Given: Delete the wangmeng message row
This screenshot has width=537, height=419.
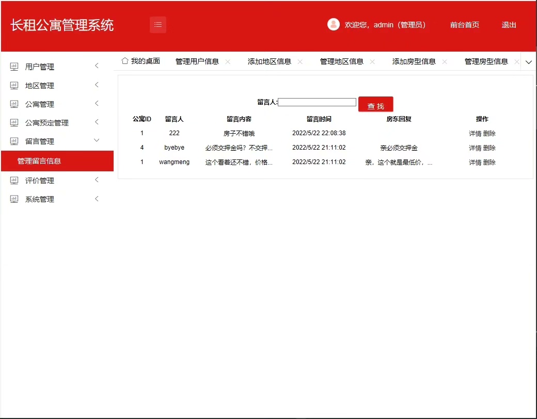Looking at the screenshot, I should 489,163.
